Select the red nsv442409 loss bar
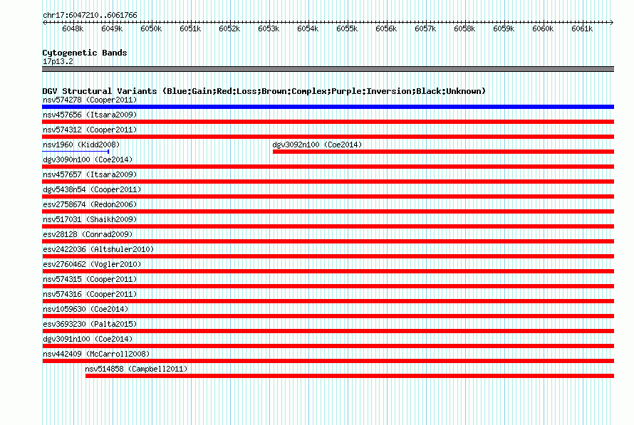This screenshot has height=425, width=634. pyautogui.click(x=328, y=361)
